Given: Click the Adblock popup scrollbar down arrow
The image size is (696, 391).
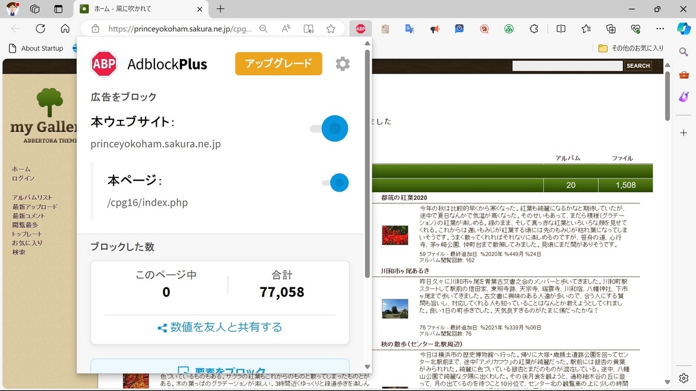Looking at the screenshot, I should pos(367,367).
